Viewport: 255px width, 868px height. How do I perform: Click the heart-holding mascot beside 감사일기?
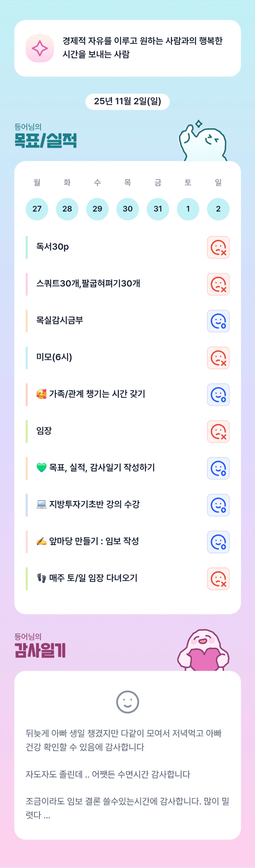click(x=203, y=651)
